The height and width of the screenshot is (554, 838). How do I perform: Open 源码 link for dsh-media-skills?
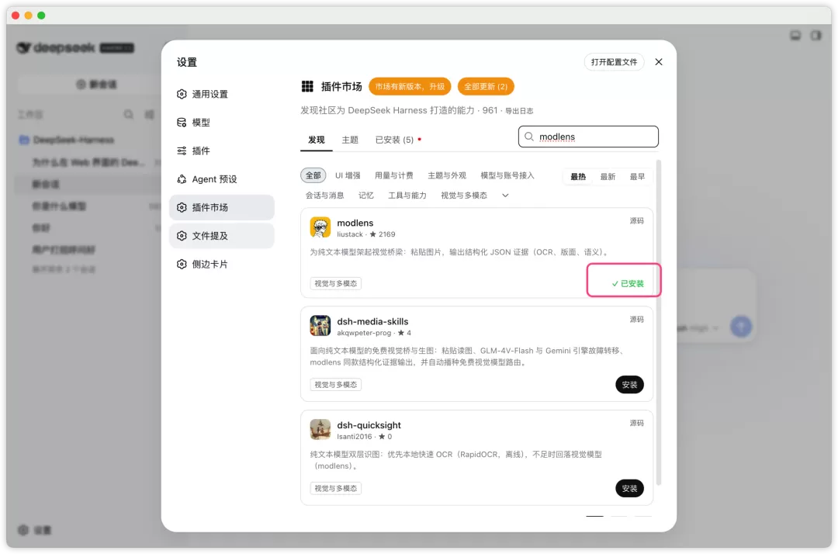click(x=636, y=320)
